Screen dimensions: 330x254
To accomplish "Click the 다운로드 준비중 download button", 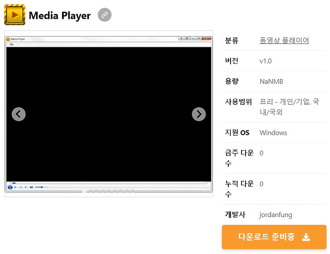I will tap(274, 237).
